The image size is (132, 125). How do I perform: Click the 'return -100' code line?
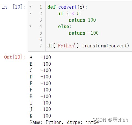(x=84, y=33)
